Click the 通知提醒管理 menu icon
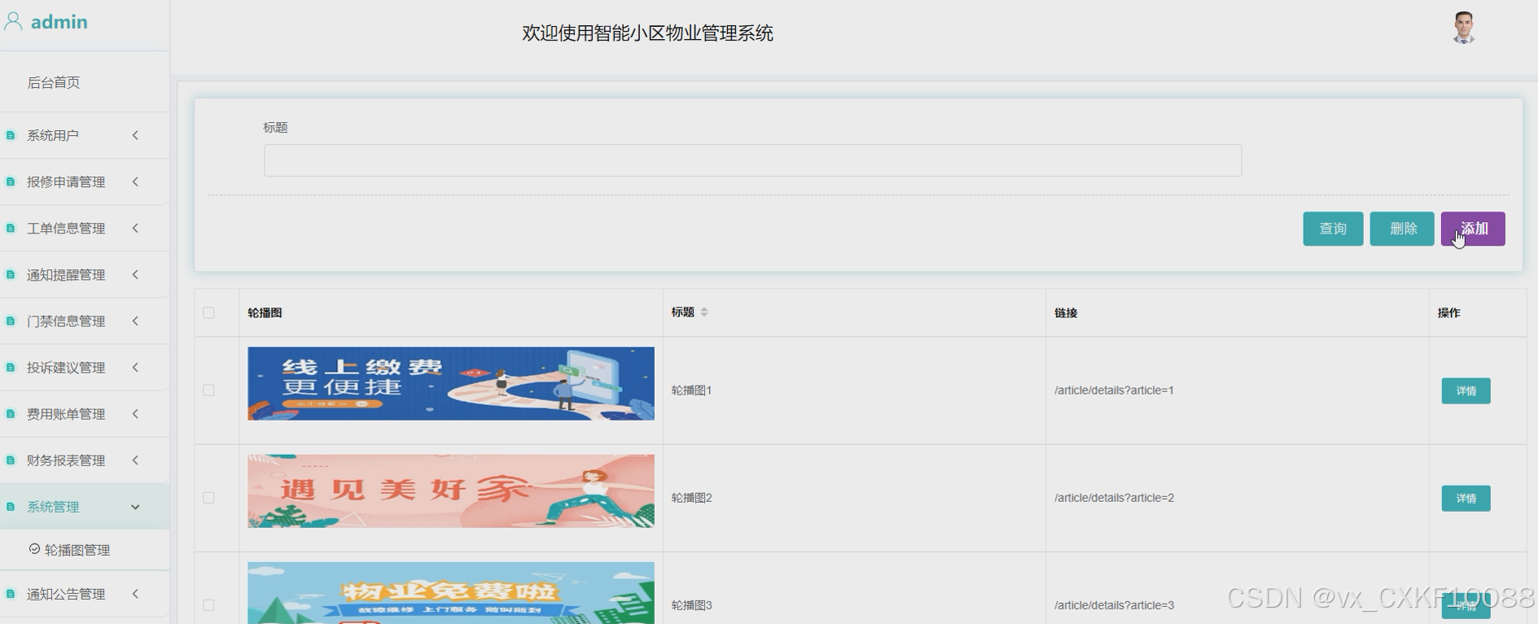1538x624 pixels. click(x=11, y=274)
